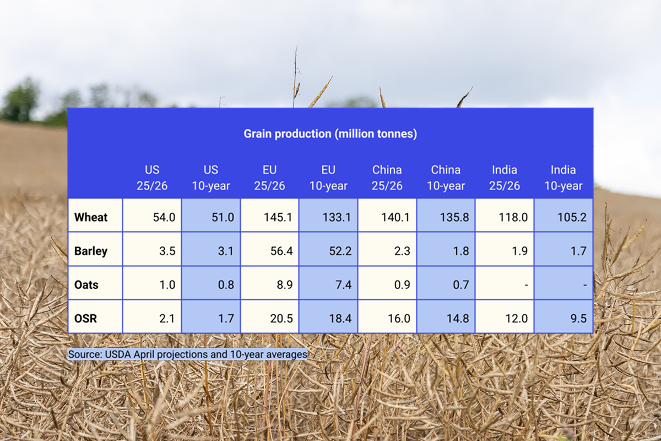Click the Oats row label
The height and width of the screenshot is (441, 661).
tap(85, 284)
